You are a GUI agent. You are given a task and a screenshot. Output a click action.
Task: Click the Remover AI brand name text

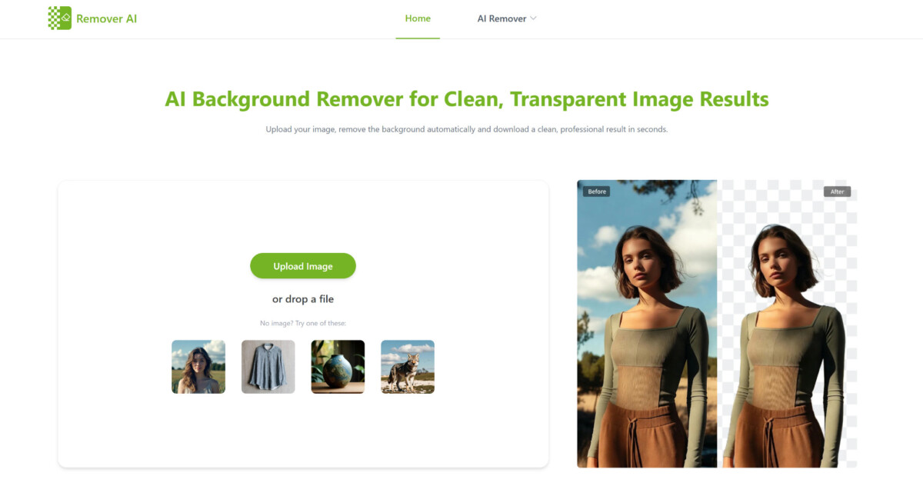pyautogui.click(x=106, y=18)
